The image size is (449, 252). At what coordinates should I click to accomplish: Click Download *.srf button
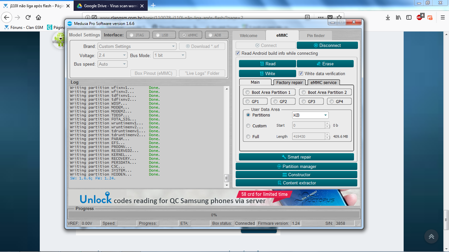click(x=202, y=46)
